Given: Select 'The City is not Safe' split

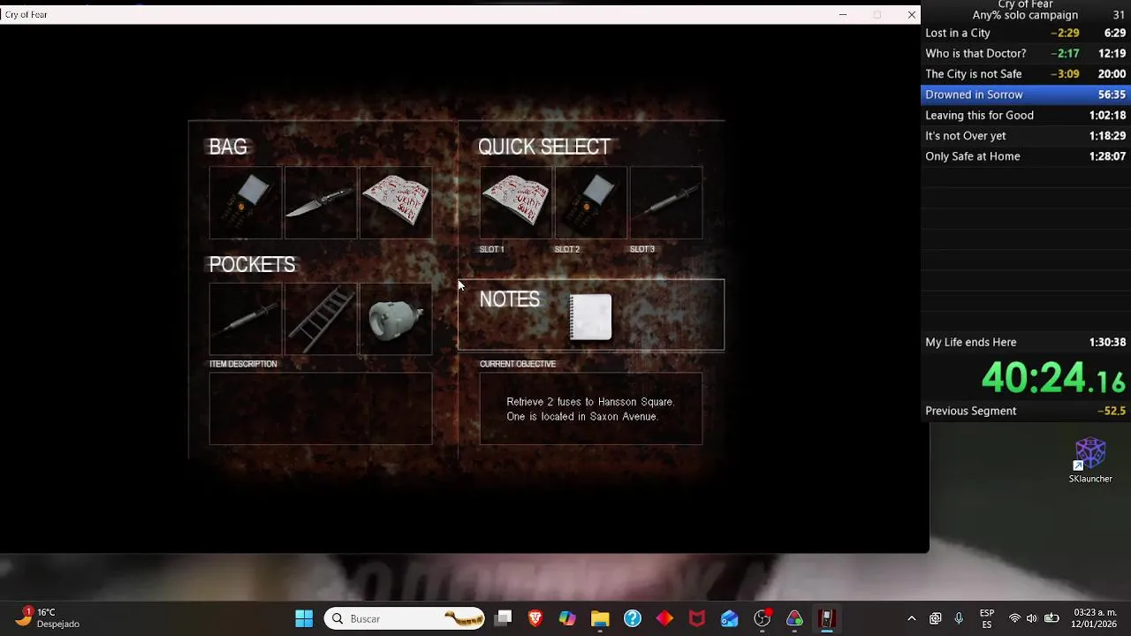Looking at the screenshot, I should 1026,74.
